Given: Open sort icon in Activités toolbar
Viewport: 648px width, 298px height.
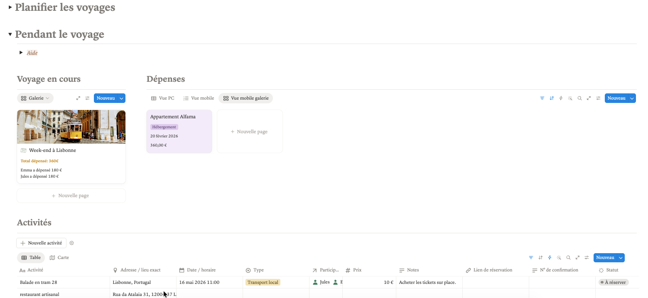Looking at the screenshot, I should click(540, 258).
